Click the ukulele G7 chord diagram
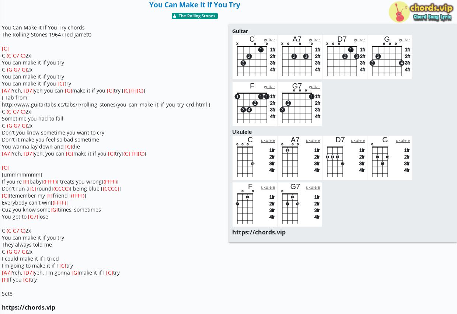The height and width of the screenshot is (314, 457). [x=300, y=205]
